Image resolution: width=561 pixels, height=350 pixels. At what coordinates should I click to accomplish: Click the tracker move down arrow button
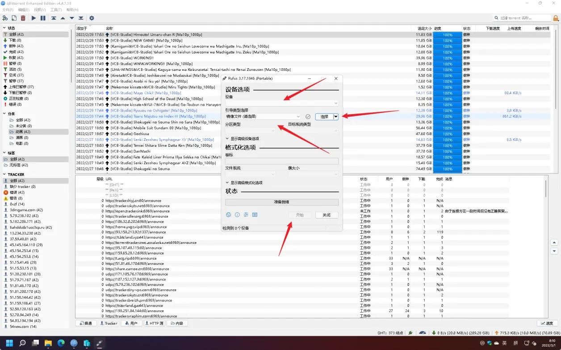[554, 251]
